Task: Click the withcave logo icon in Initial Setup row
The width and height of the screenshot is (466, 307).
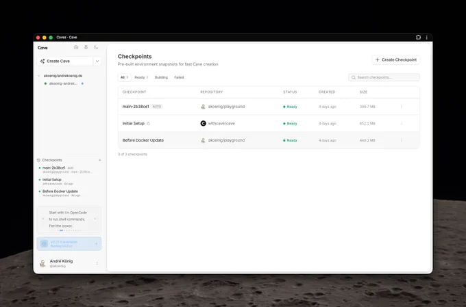Action: [x=203, y=123]
